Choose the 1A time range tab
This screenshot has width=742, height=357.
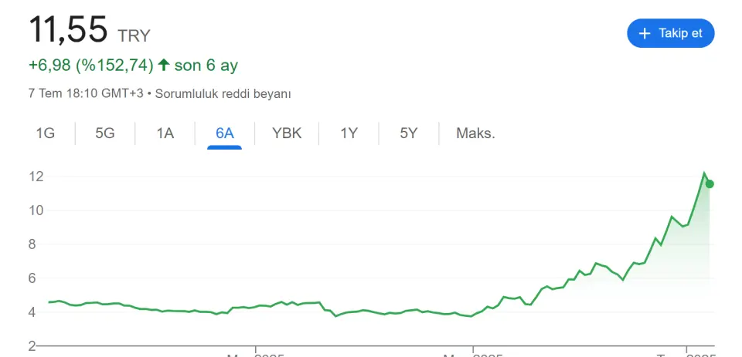[165, 133]
